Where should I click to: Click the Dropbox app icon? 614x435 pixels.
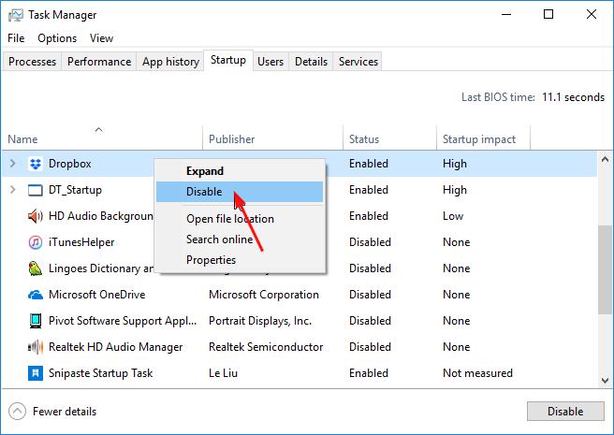[36, 164]
